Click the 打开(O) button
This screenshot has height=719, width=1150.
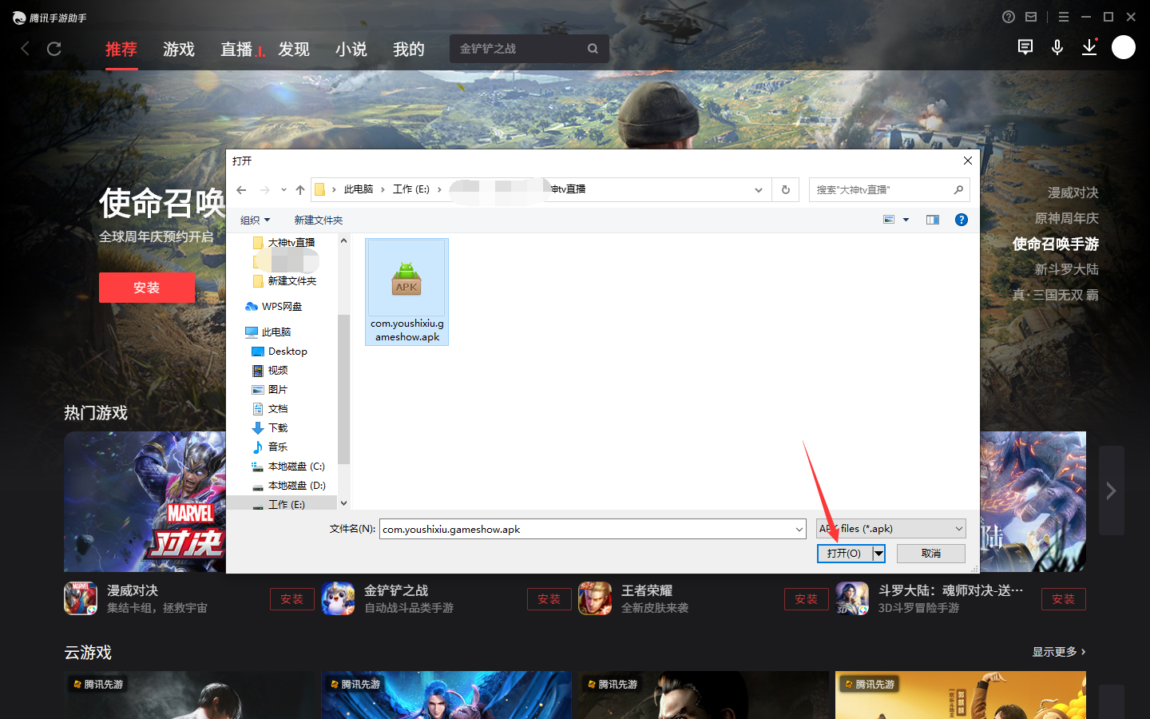(845, 553)
